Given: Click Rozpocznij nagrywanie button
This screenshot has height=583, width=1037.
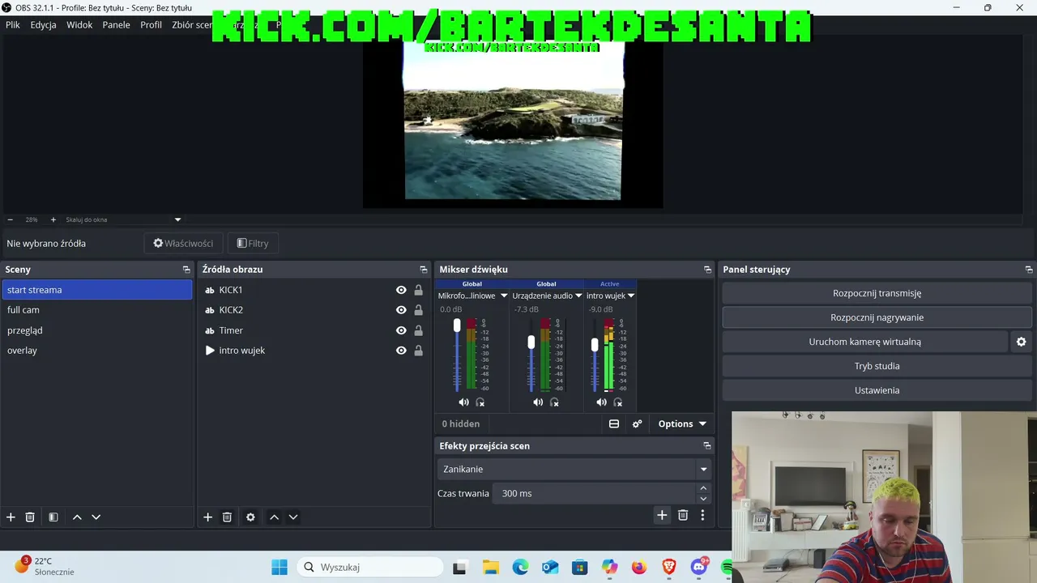Looking at the screenshot, I should coord(877,317).
